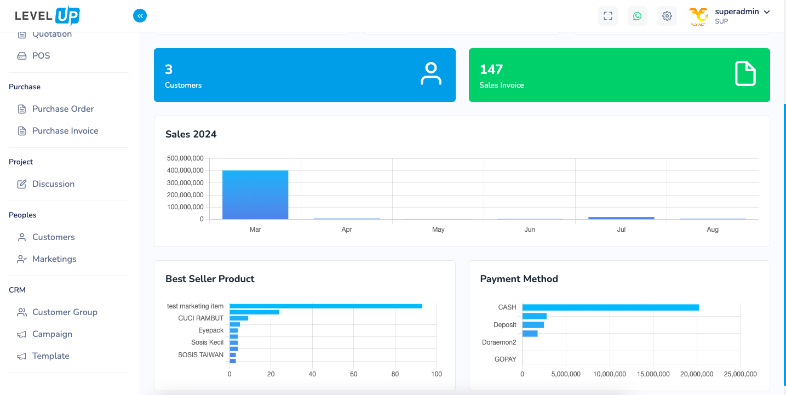The width and height of the screenshot is (786, 395).
Task: Click the company logo avatar beside superadmin
Action: click(x=698, y=16)
